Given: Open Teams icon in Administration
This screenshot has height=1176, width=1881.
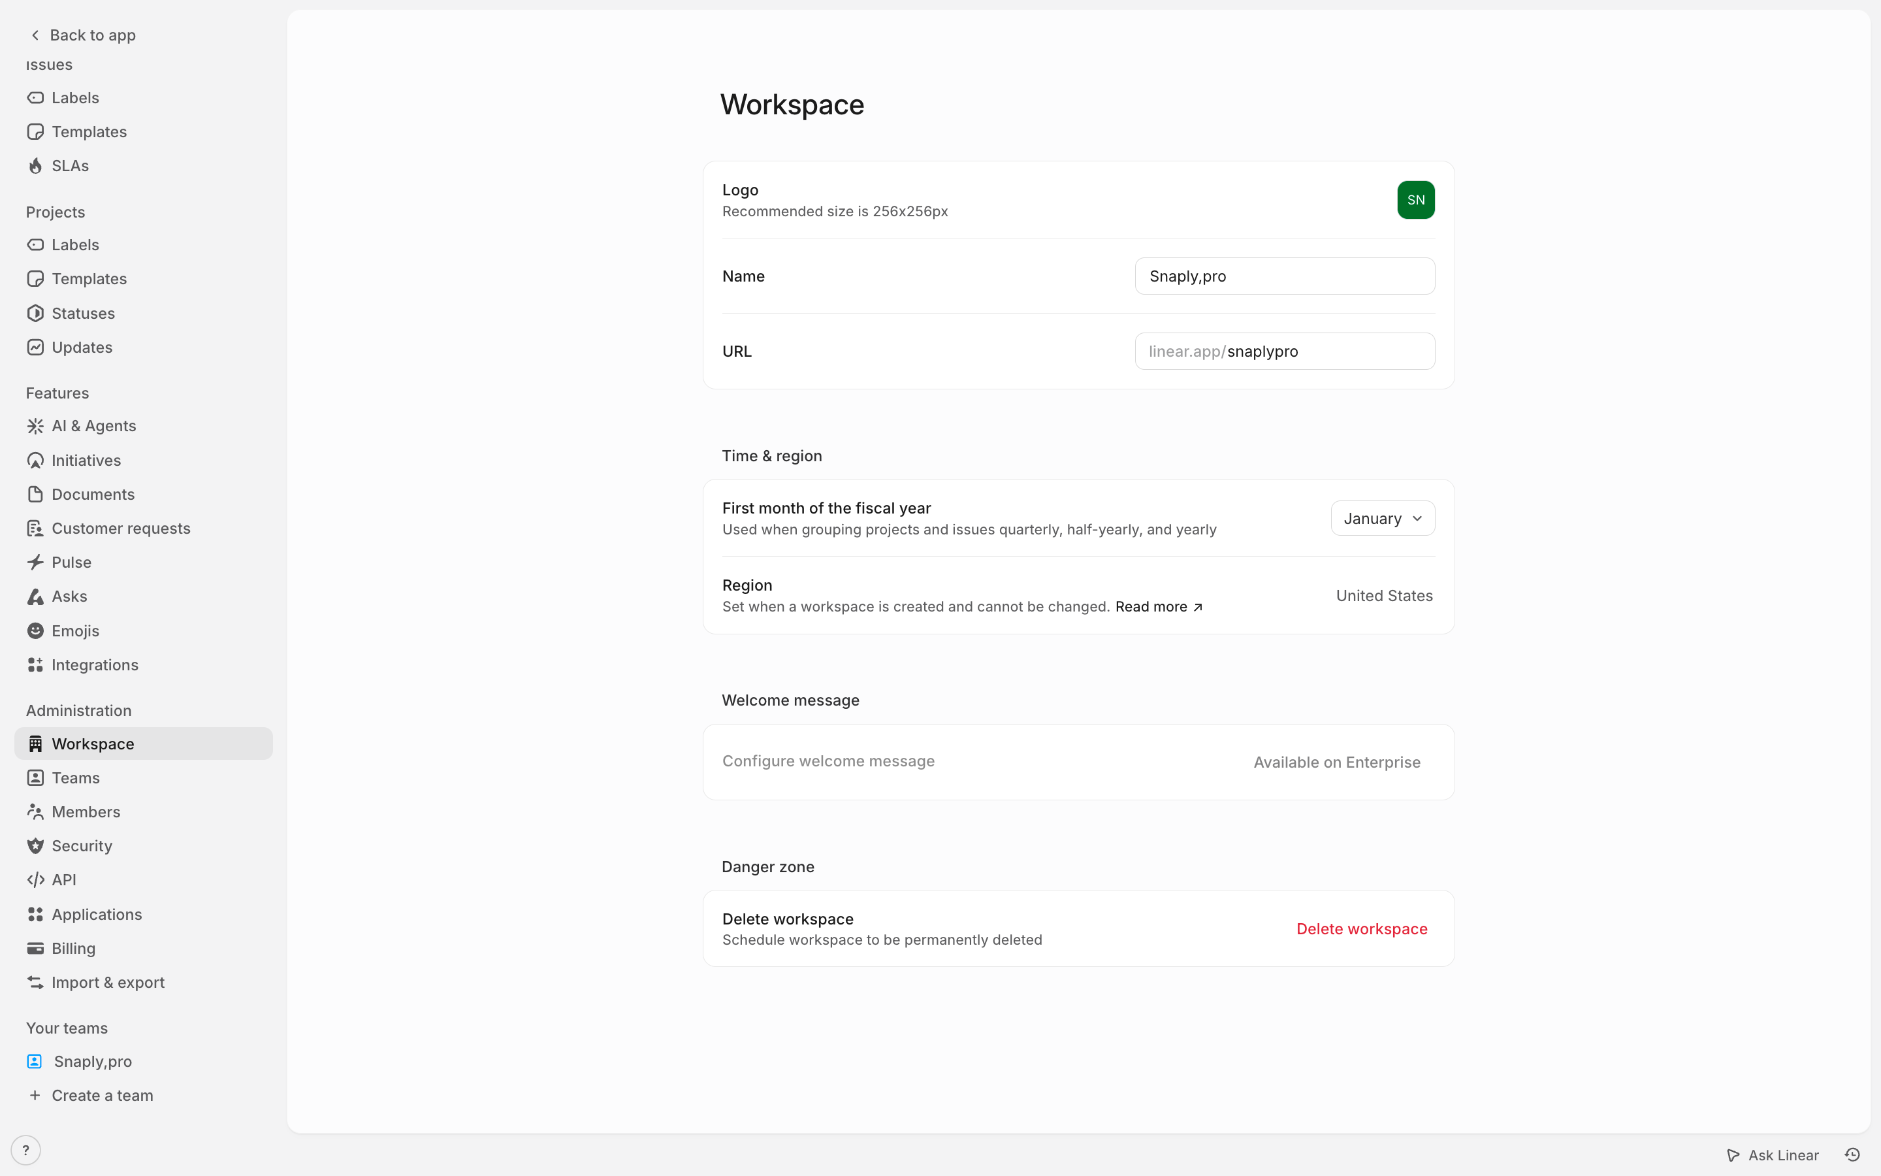Looking at the screenshot, I should (35, 777).
